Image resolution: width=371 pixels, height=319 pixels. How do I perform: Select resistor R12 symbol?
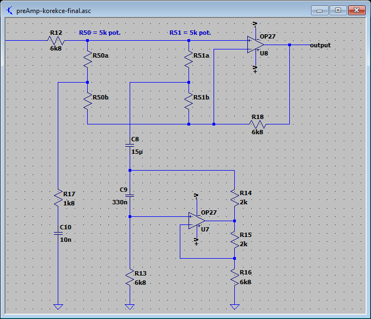coord(56,41)
